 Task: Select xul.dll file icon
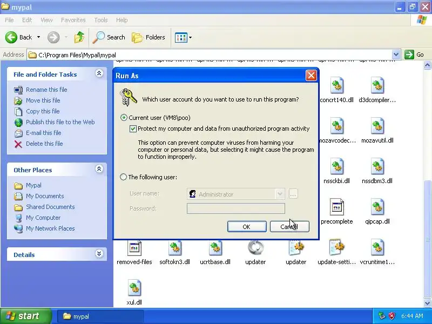134,288
